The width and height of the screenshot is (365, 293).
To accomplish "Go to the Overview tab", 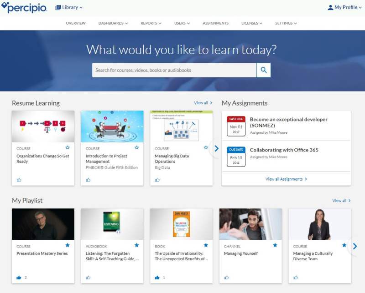I will coord(76,23).
